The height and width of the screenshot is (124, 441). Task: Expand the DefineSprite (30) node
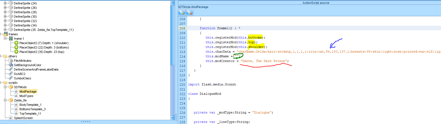click(5, 17)
